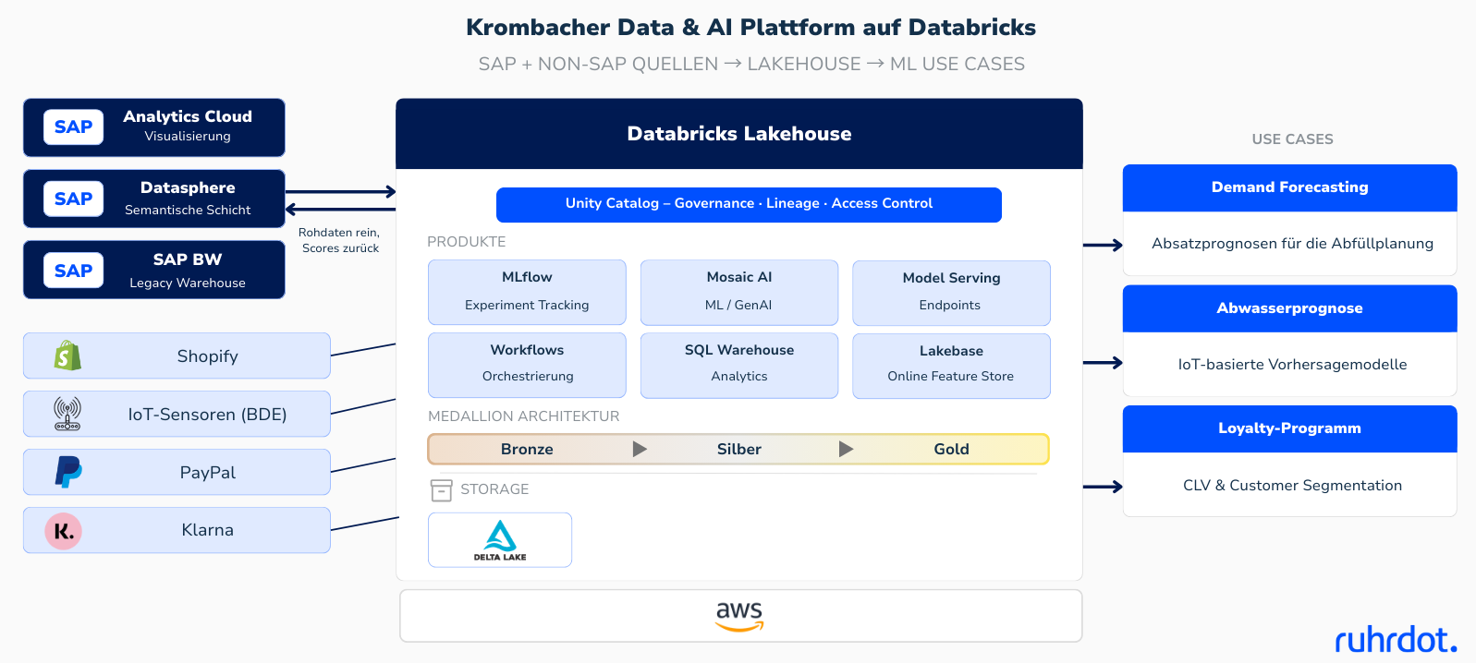Click the AWS logo
The height and width of the screenshot is (663, 1476).
pos(739,616)
